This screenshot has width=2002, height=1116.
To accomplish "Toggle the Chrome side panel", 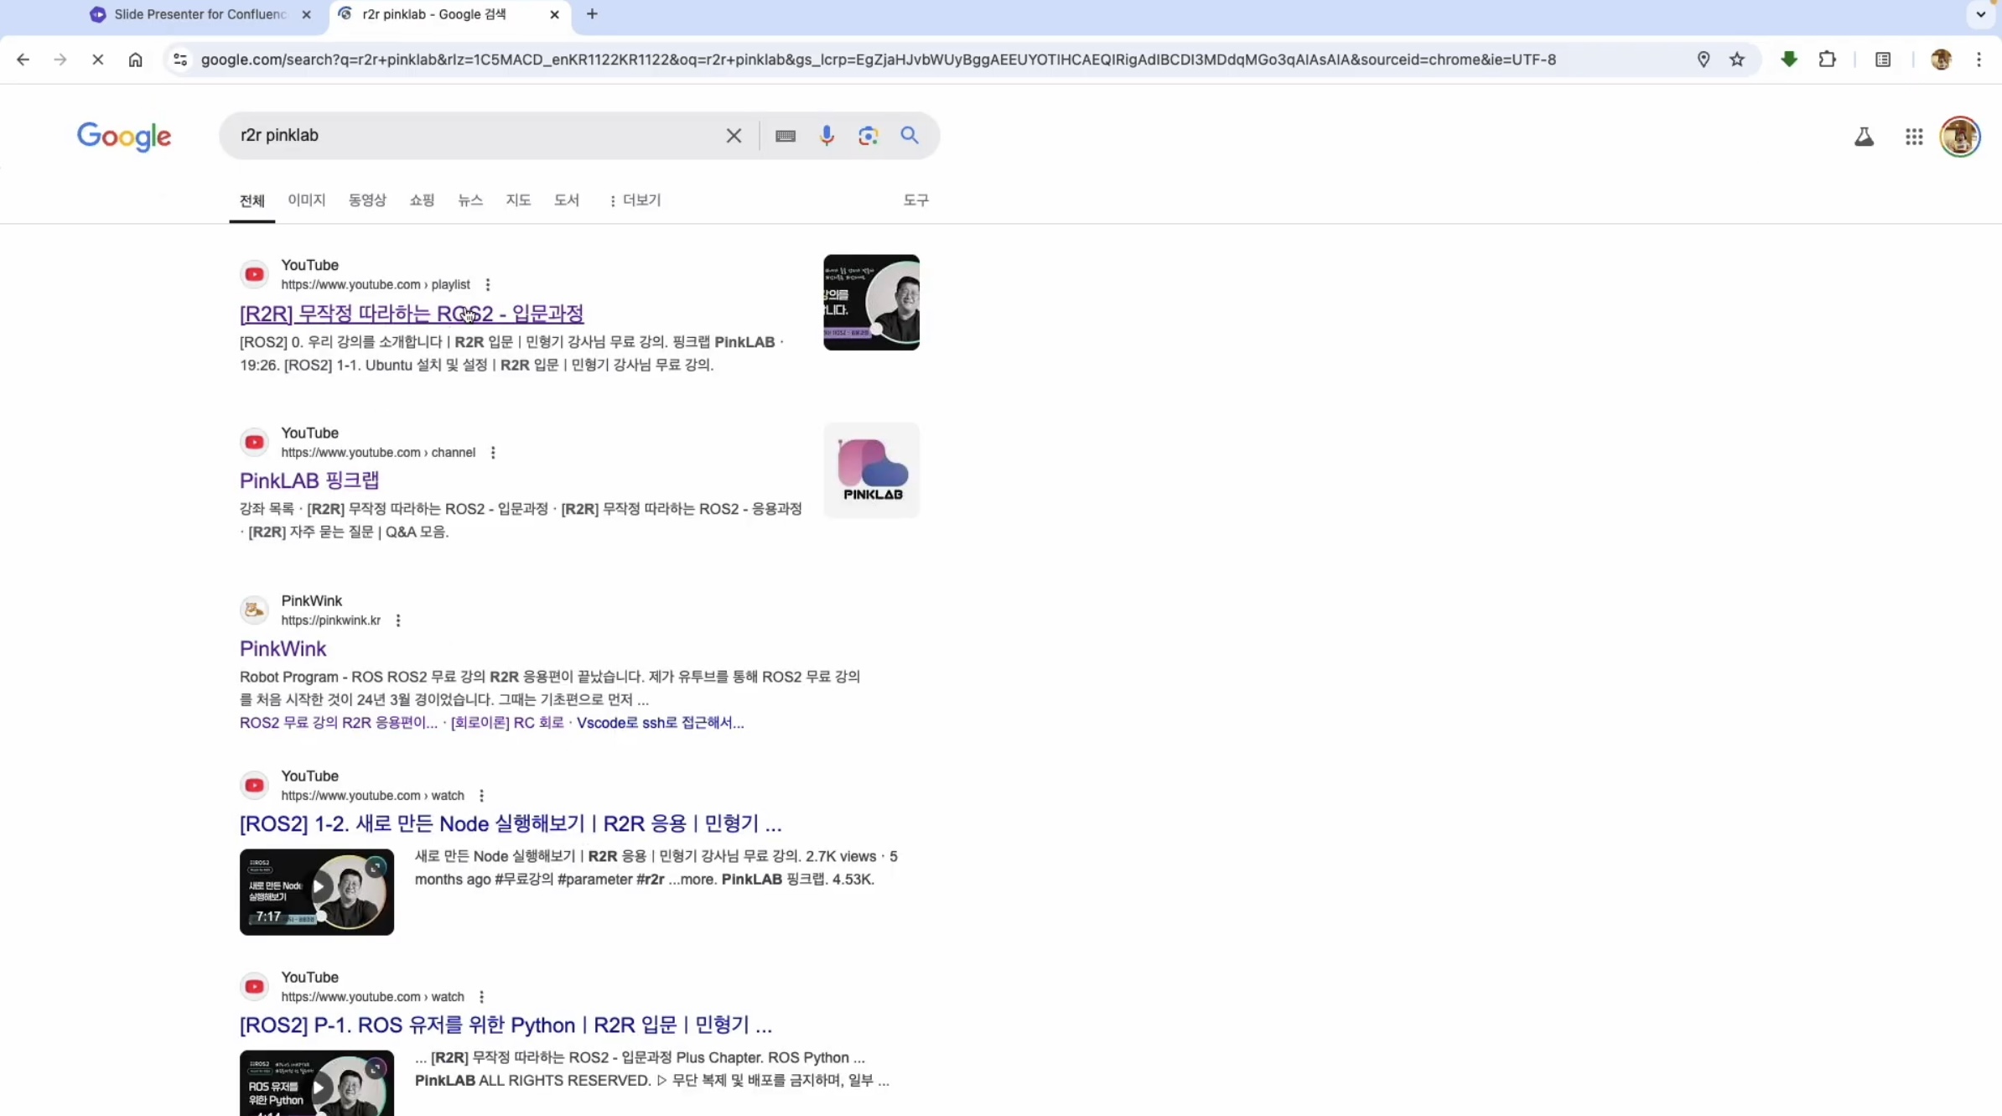I will click(1882, 60).
